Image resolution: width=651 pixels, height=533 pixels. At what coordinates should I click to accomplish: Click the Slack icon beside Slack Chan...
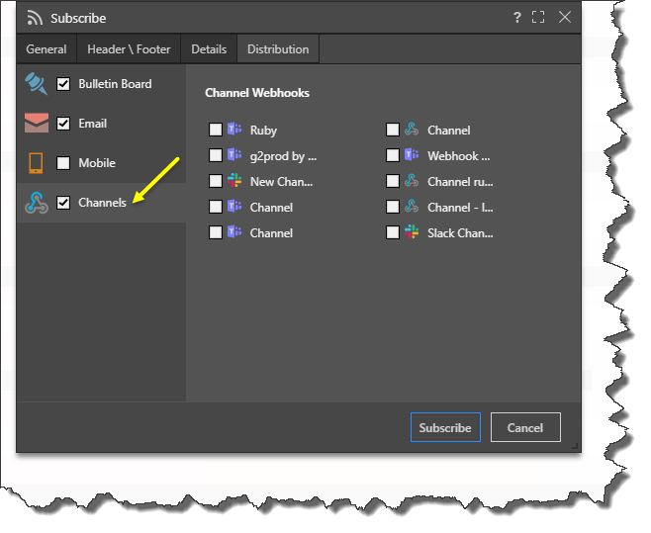pos(412,233)
